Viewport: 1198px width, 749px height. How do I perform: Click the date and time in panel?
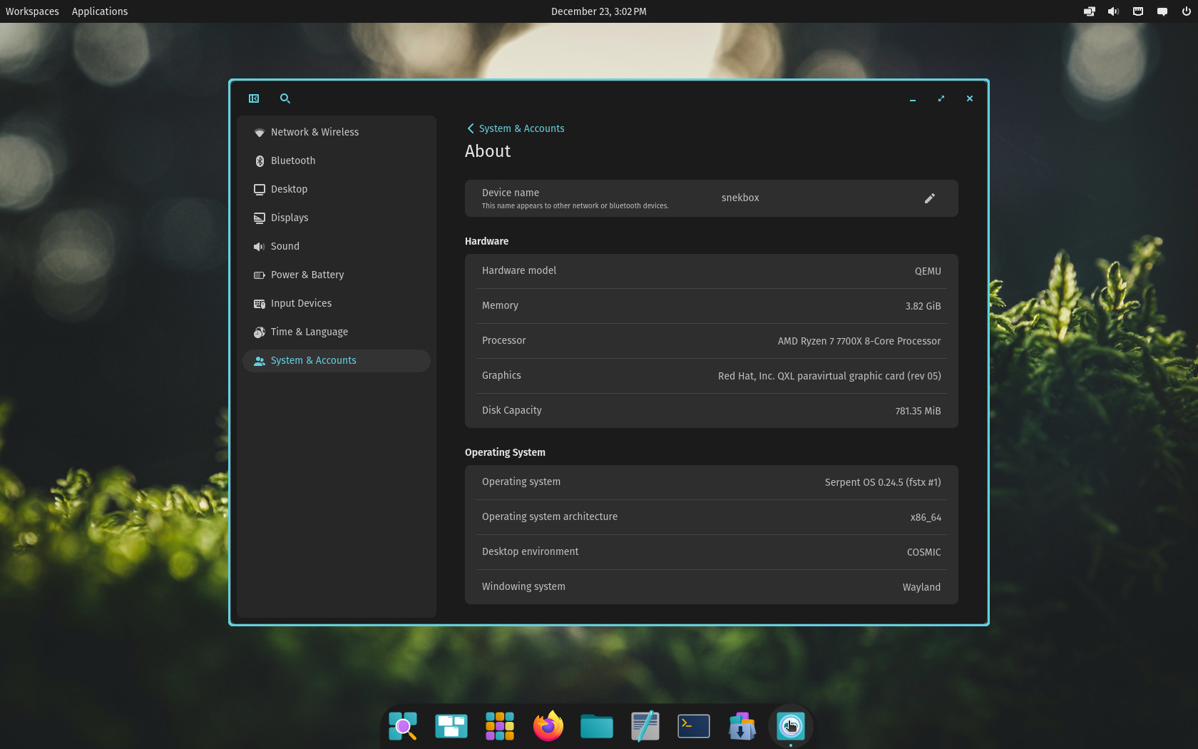(x=599, y=11)
